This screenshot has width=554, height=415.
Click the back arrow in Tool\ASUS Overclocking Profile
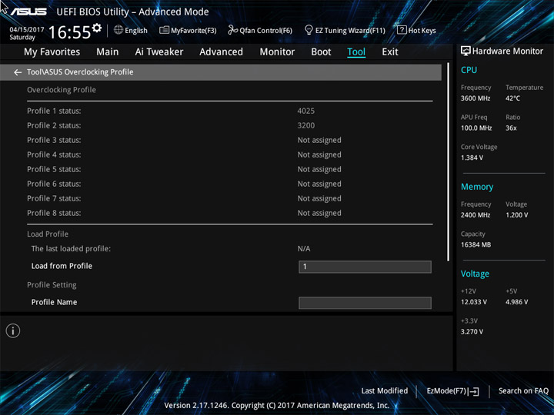click(18, 72)
